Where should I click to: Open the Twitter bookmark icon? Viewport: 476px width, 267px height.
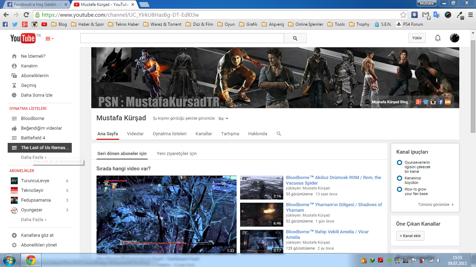pyautogui.click(x=15, y=24)
